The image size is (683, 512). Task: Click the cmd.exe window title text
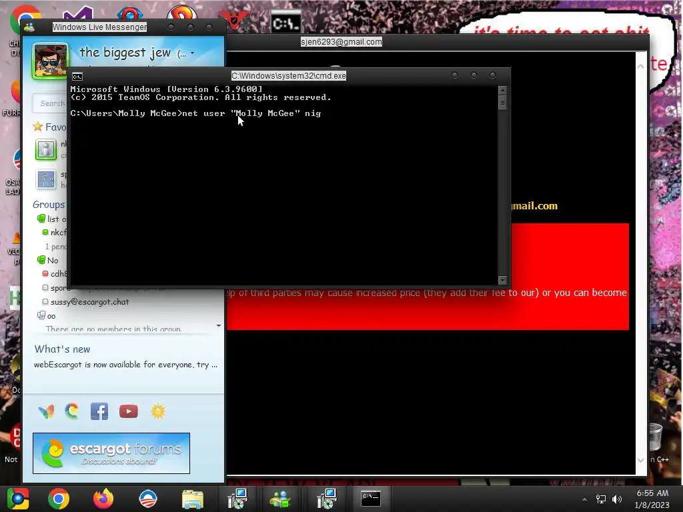click(288, 76)
